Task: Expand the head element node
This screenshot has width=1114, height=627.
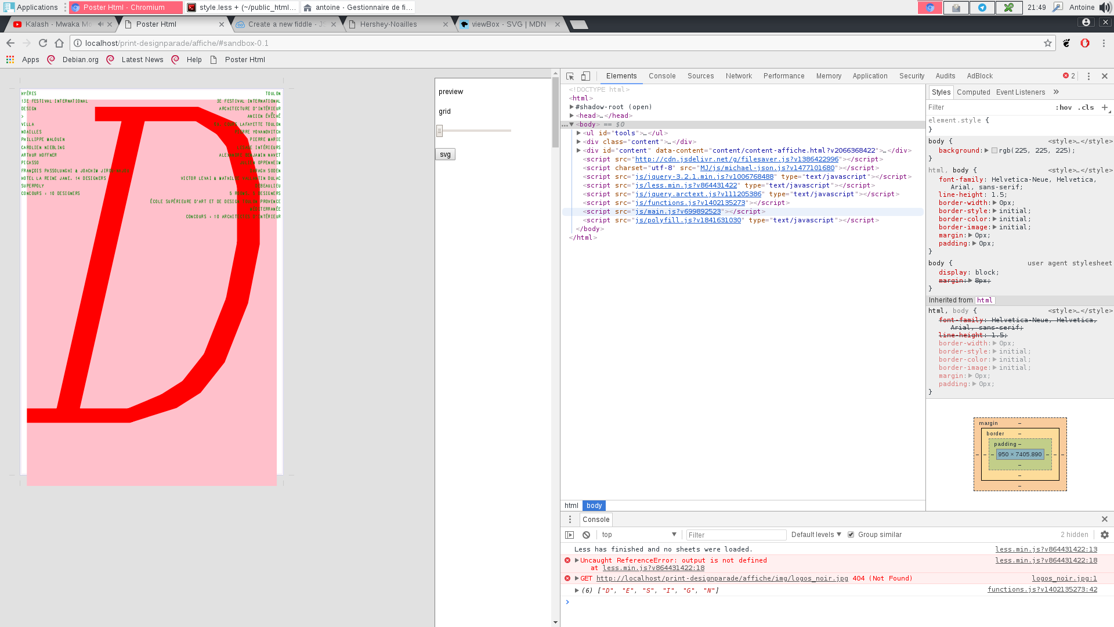Action: click(x=572, y=116)
